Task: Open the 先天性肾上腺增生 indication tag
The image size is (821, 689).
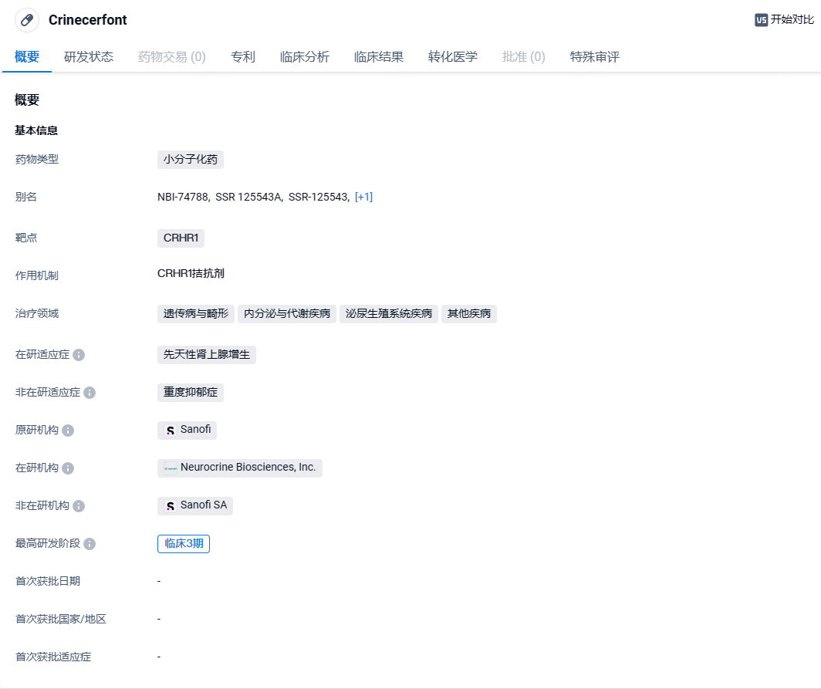Action: 207,354
